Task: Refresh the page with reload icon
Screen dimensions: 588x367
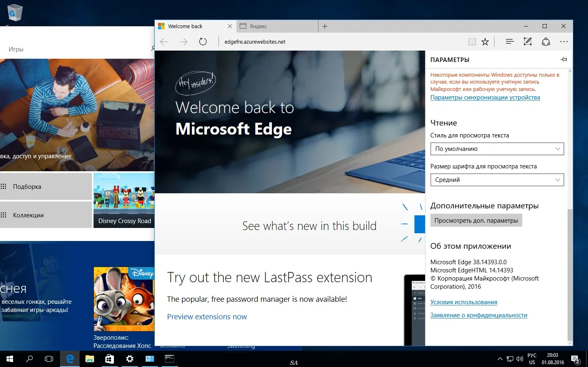Action: [203, 42]
